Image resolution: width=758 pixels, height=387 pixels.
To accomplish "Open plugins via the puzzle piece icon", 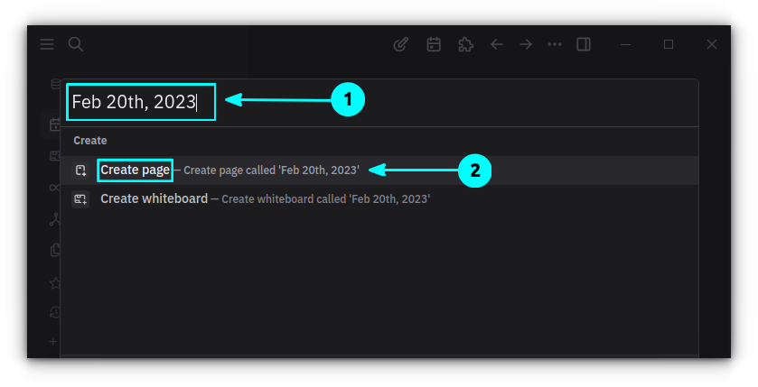I will tap(465, 44).
